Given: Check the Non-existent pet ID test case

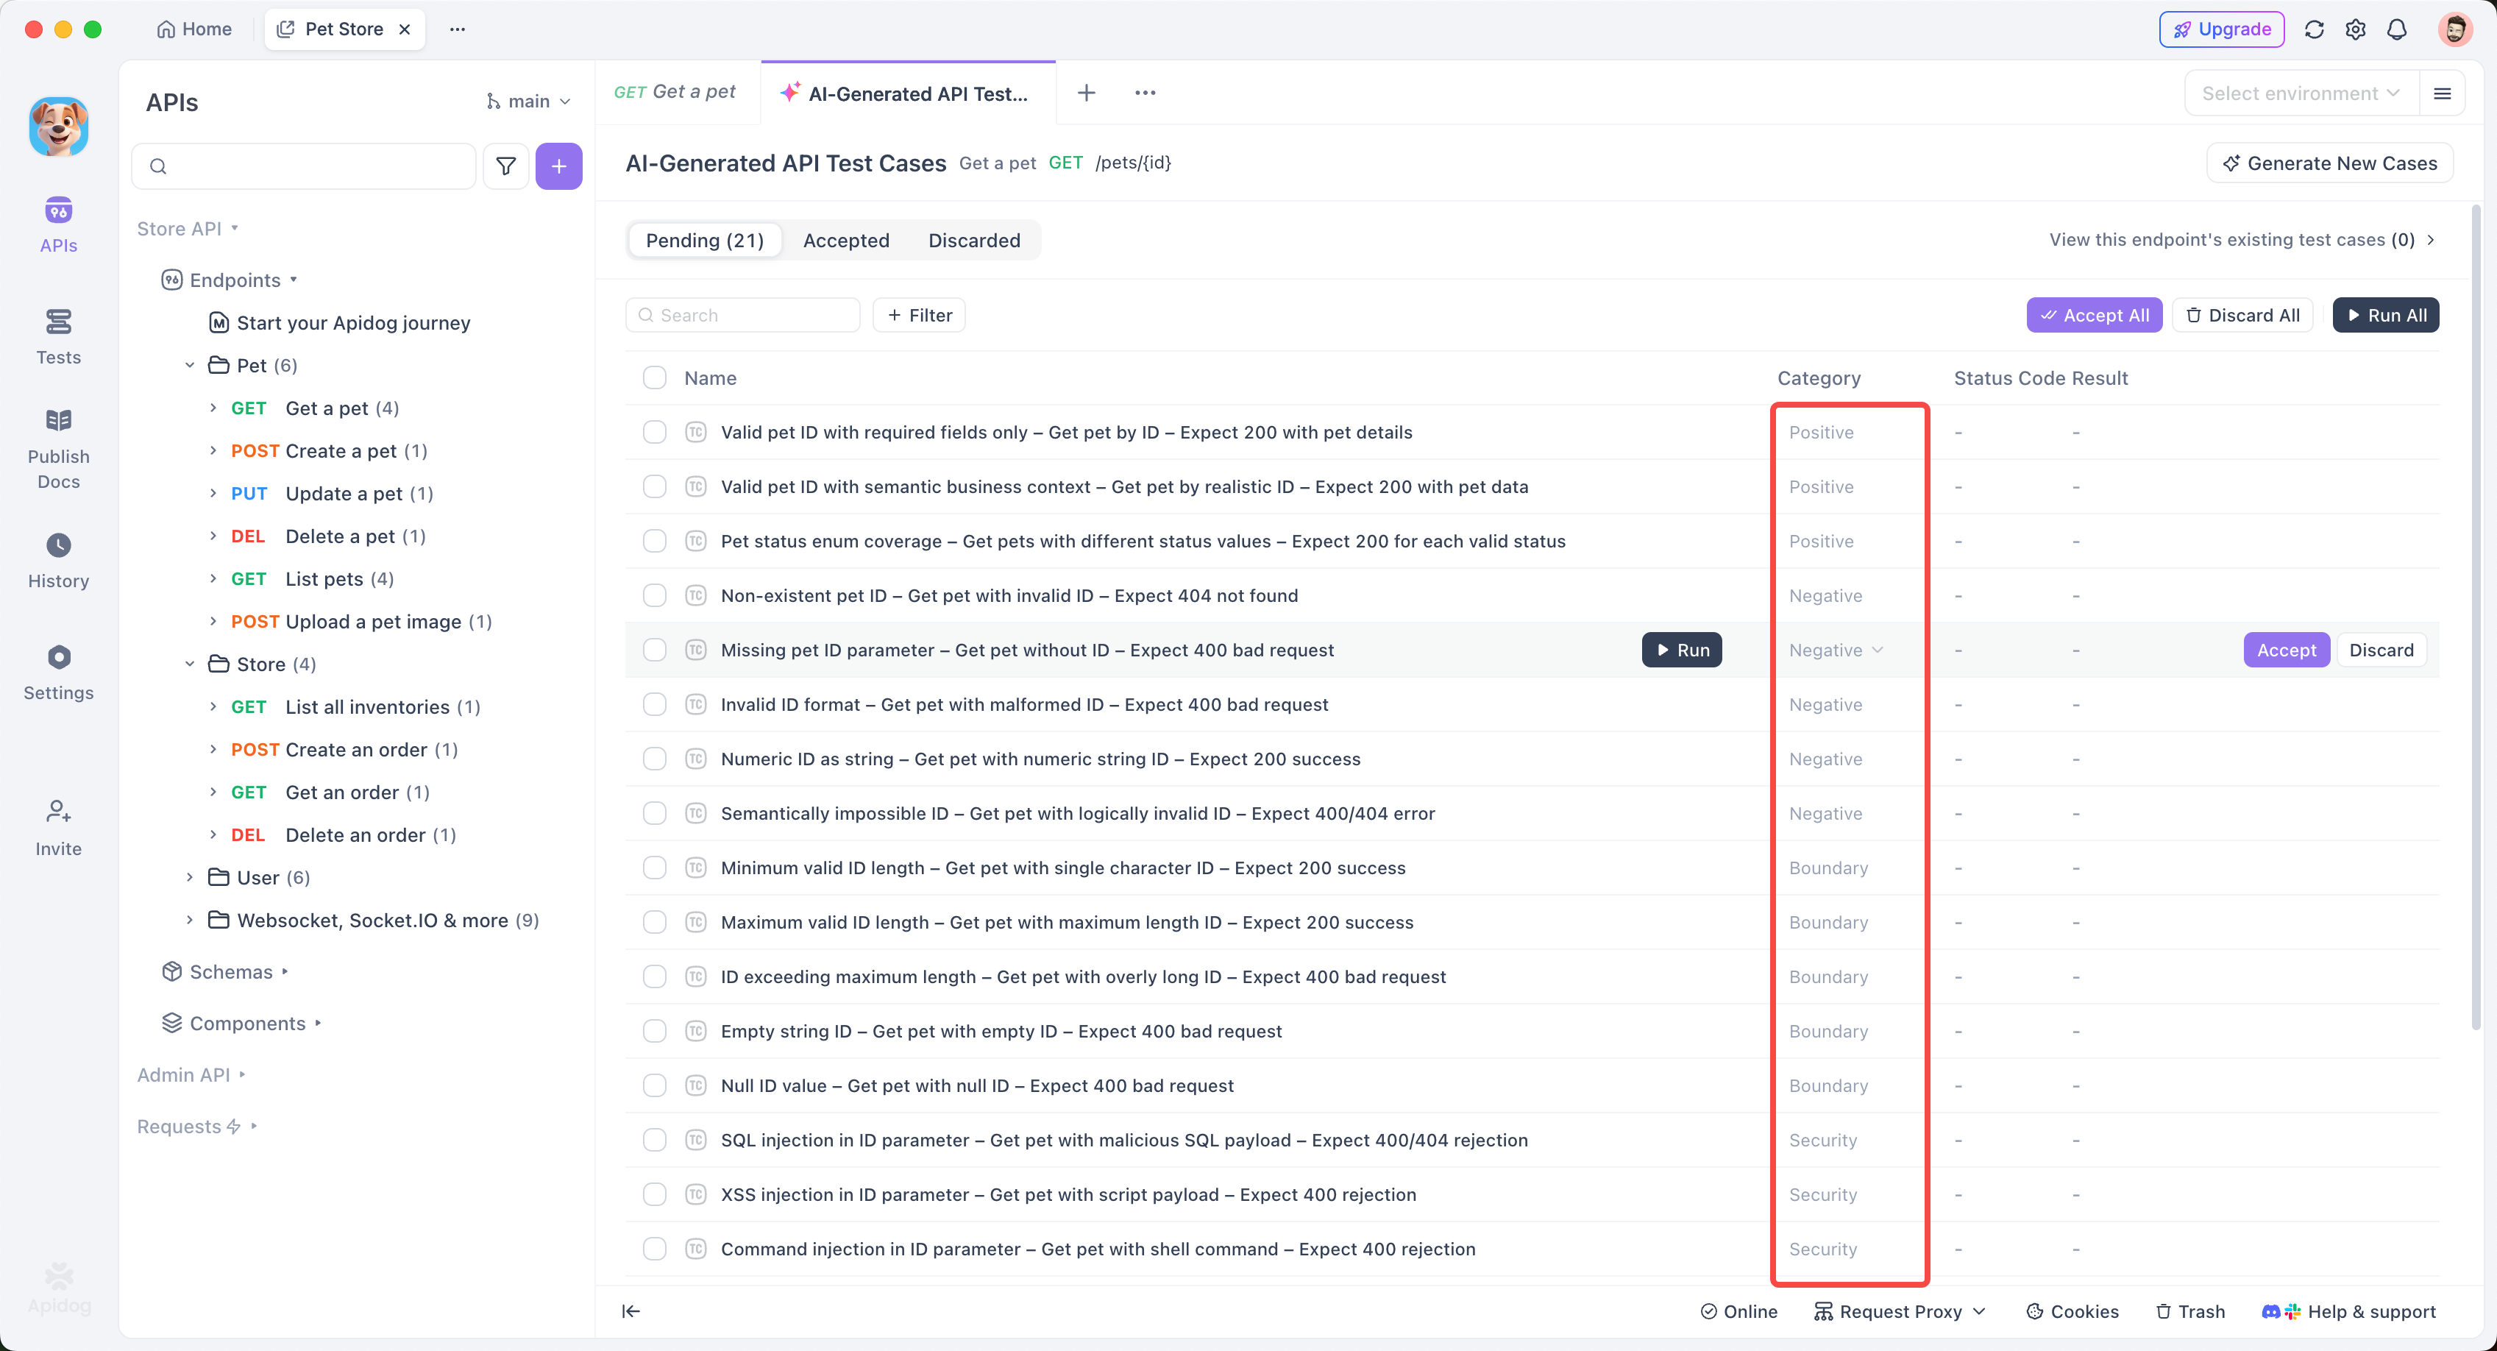Looking at the screenshot, I should pos(654,595).
